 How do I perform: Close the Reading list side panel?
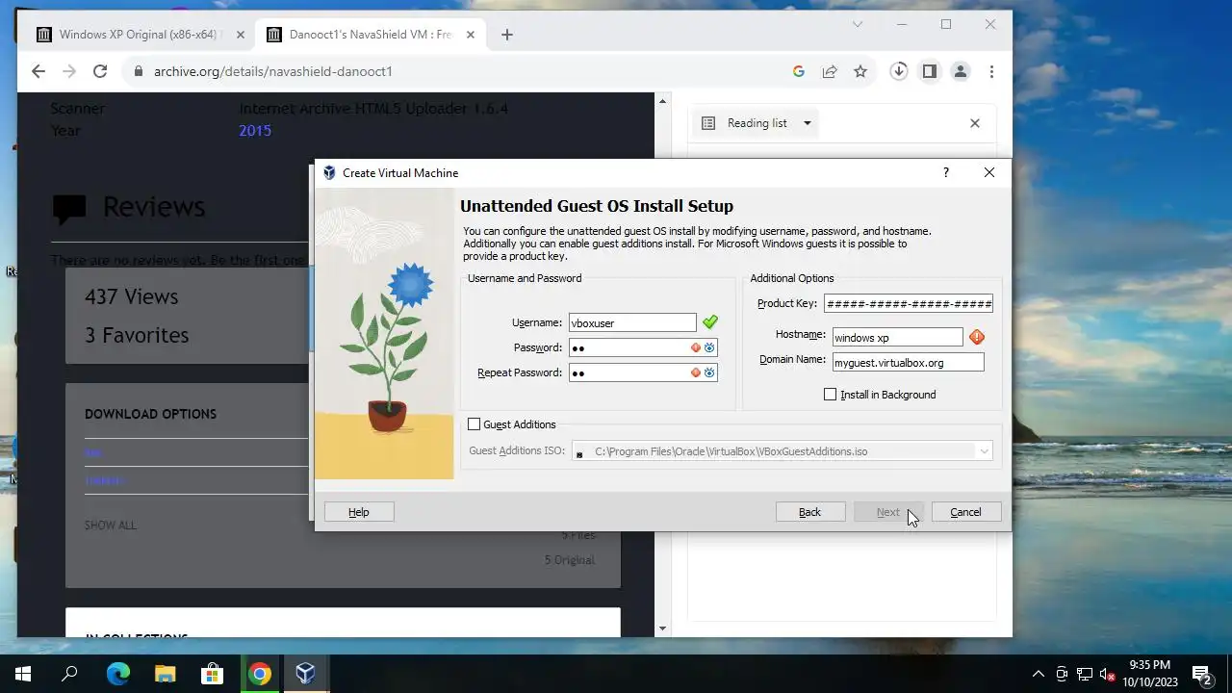point(975,123)
